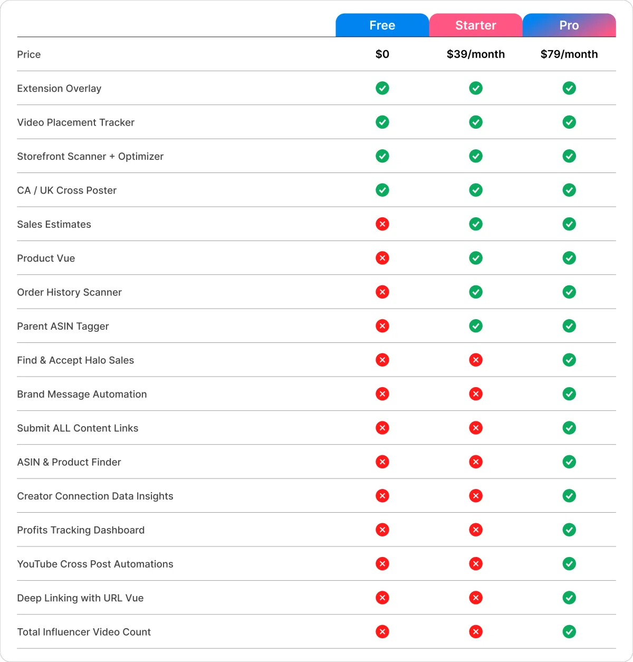Click Pro checkmark for Brand Message Automation
The width and height of the screenshot is (633, 662).
569,394
